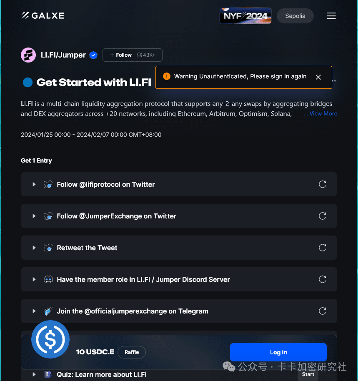
Task: Open the NYF 2024 banner
Action: [x=245, y=16]
